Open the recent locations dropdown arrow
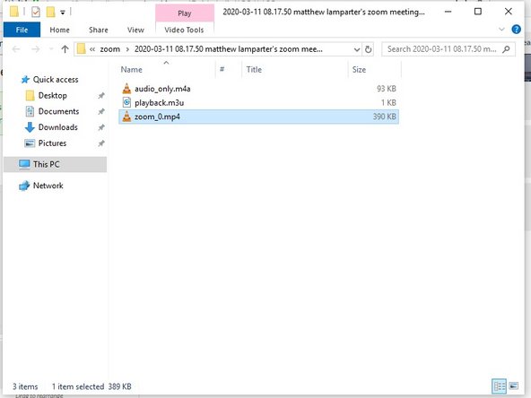The width and height of the screenshot is (531, 398). [x=51, y=49]
